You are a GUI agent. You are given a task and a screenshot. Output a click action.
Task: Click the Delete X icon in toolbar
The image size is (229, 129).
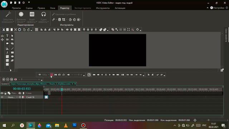click(15, 30)
